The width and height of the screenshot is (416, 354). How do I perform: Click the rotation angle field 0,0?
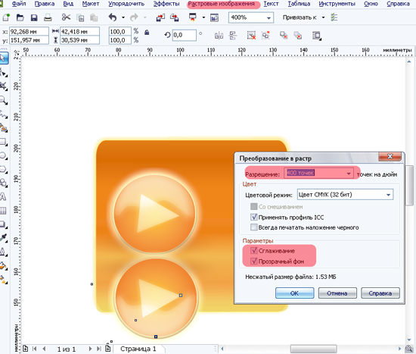(x=184, y=35)
